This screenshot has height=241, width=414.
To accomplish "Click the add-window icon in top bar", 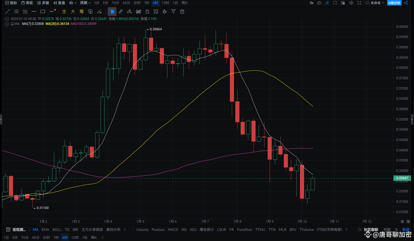I will [x=335, y=3].
